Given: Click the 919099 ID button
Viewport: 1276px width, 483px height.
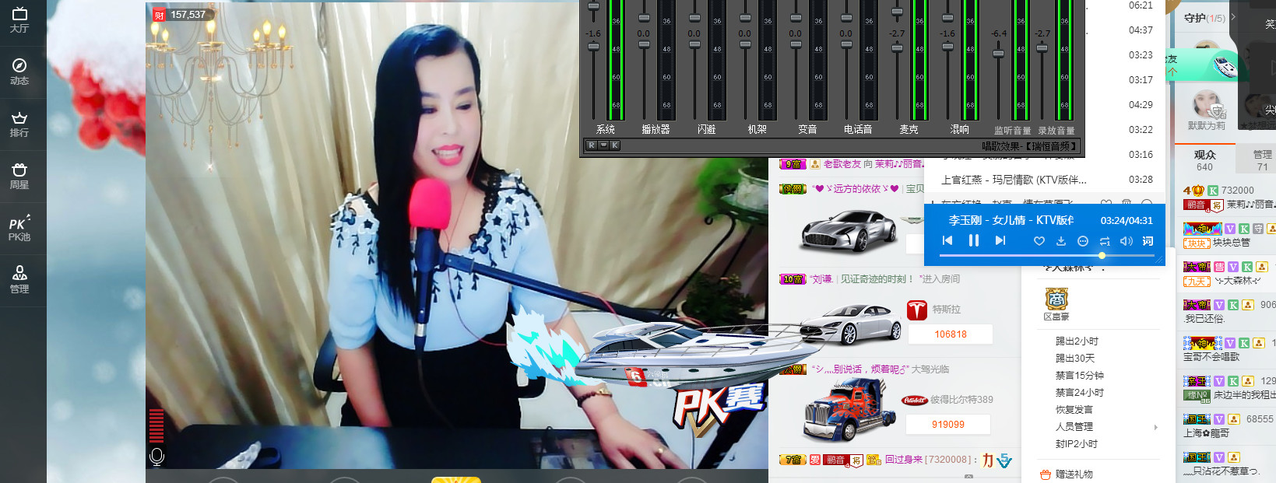Looking at the screenshot, I should pos(947,425).
